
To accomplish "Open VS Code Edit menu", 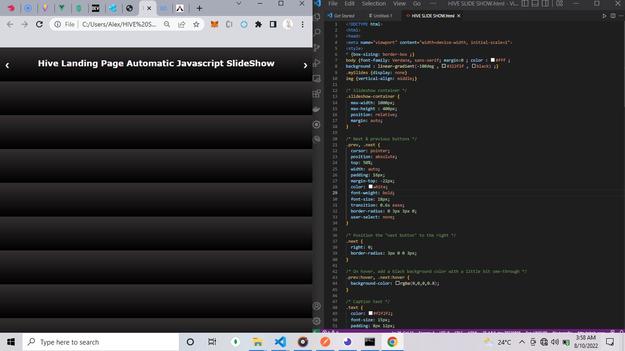I will pyautogui.click(x=350, y=3).
